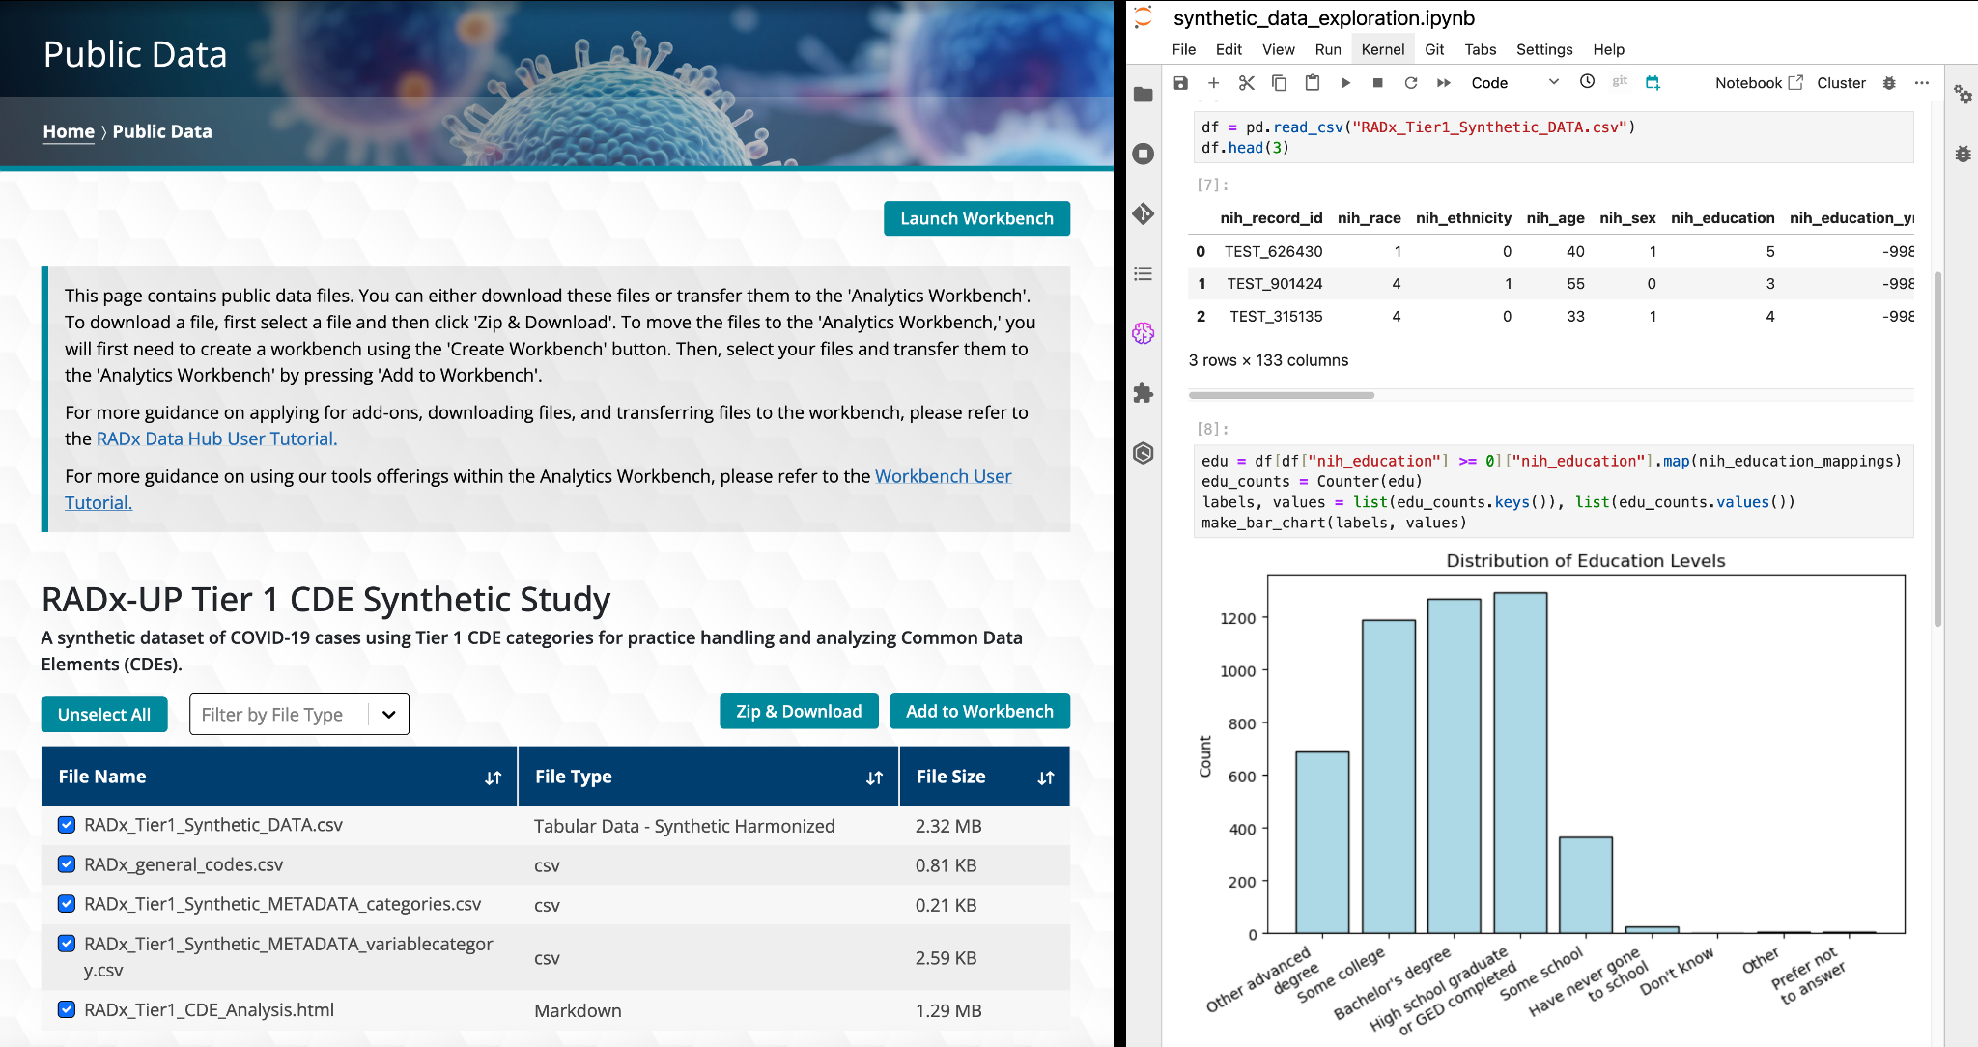This screenshot has width=1978, height=1047.
Task: Click the Add to Workbench button
Action: click(979, 711)
